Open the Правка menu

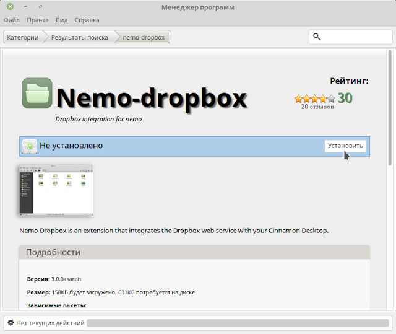click(38, 20)
